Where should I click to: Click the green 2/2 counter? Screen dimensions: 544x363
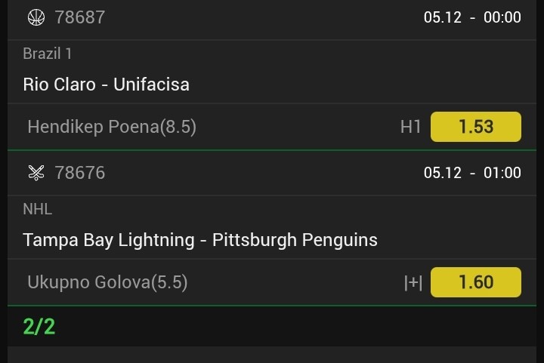click(39, 327)
